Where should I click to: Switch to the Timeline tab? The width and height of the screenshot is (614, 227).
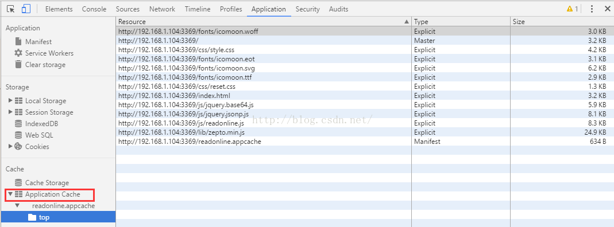tap(198, 9)
